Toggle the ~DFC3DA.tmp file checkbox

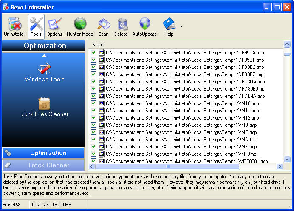(x=94, y=82)
